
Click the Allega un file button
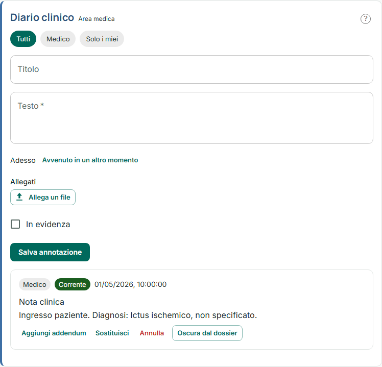click(x=43, y=197)
